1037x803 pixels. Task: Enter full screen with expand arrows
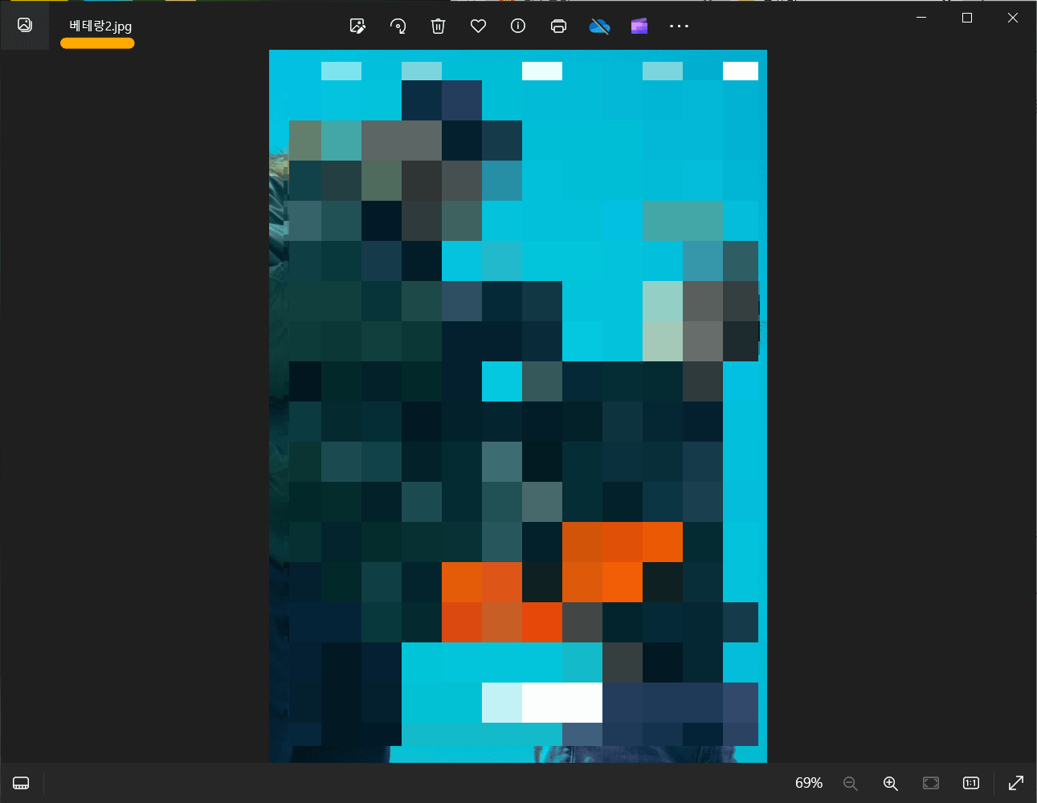tap(1016, 783)
